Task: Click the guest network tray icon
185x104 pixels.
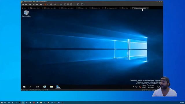Action: [137, 87]
